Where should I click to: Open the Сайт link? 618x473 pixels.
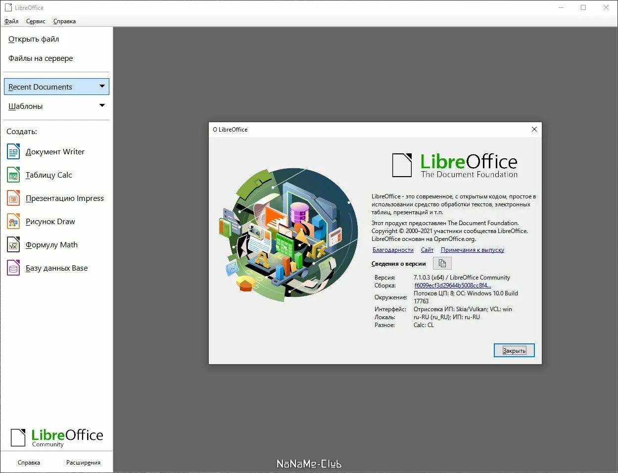[427, 250]
